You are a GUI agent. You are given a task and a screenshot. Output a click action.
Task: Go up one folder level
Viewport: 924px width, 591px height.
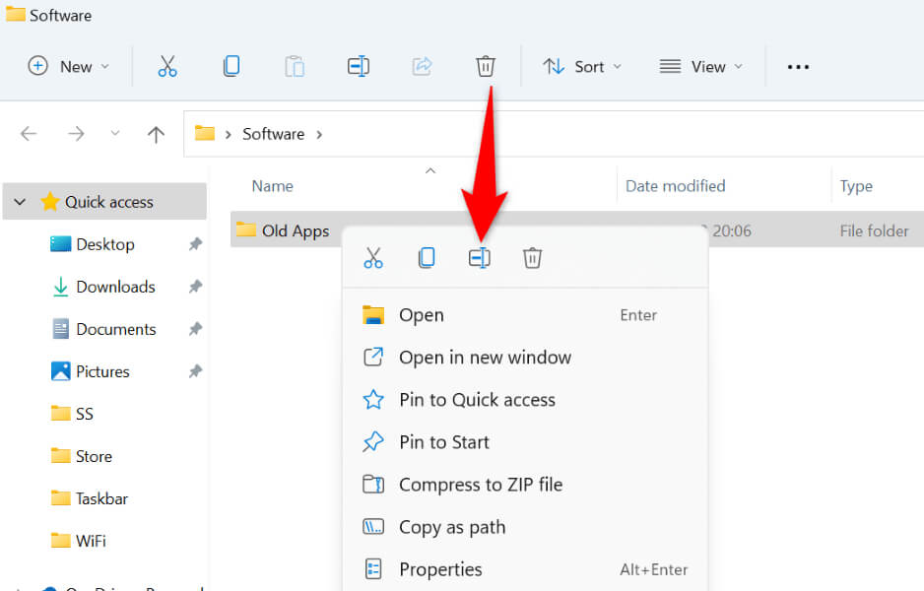(156, 134)
